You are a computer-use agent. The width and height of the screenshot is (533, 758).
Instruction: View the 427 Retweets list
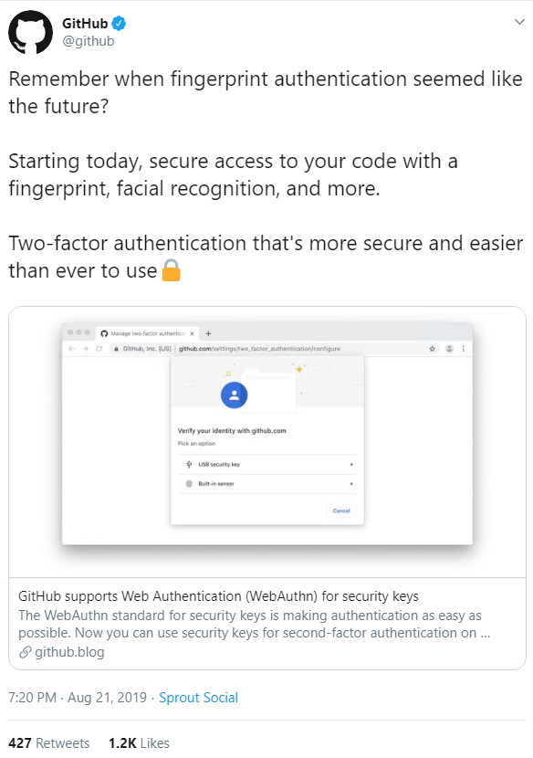[48, 743]
